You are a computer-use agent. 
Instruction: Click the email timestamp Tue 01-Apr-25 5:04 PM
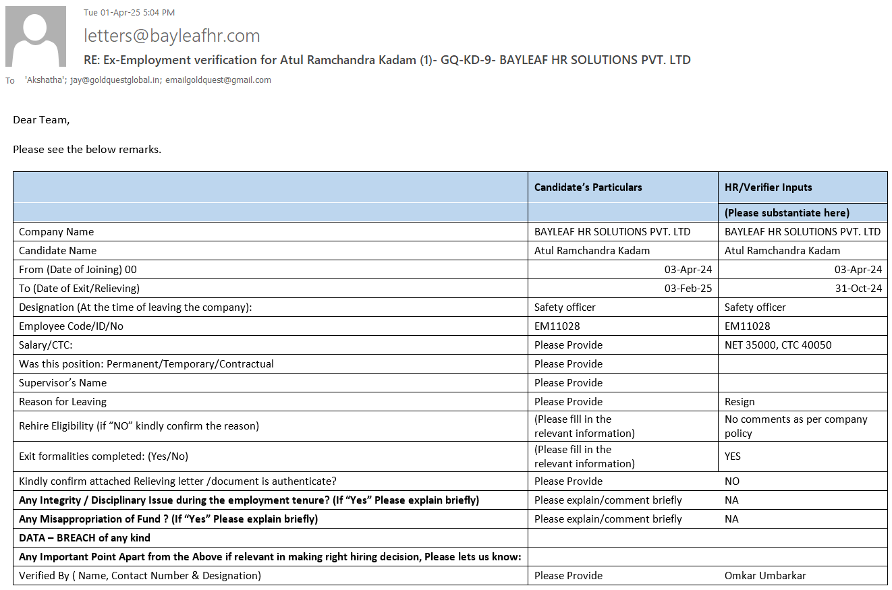(x=130, y=12)
